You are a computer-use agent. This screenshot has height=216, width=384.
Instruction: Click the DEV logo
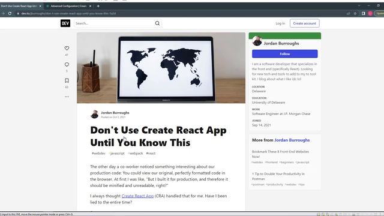click(65, 23)
